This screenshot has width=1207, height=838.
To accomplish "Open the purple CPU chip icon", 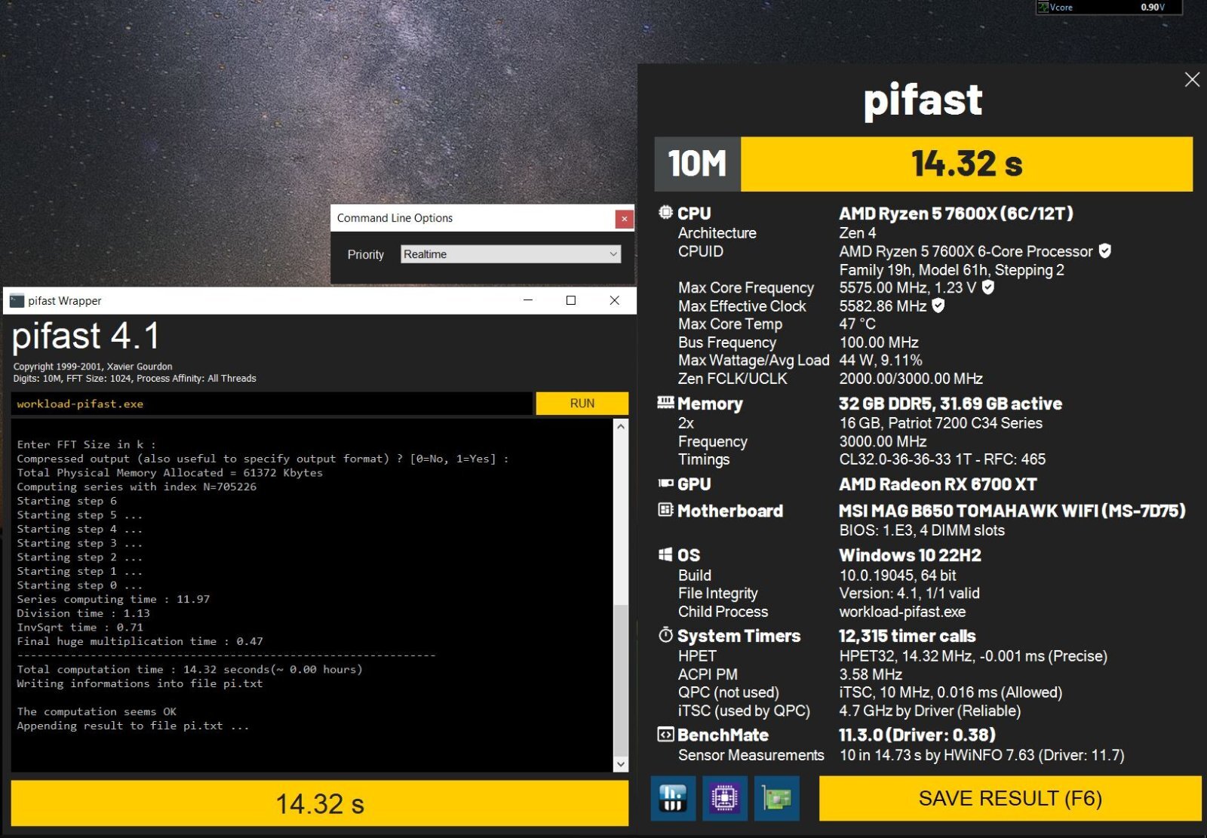I will point(724,798).
